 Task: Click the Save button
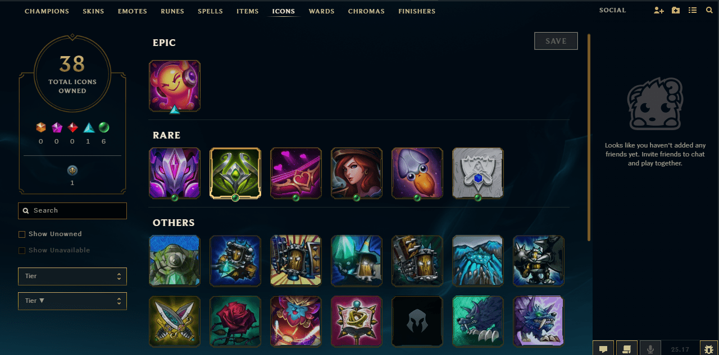coord(556,41)
